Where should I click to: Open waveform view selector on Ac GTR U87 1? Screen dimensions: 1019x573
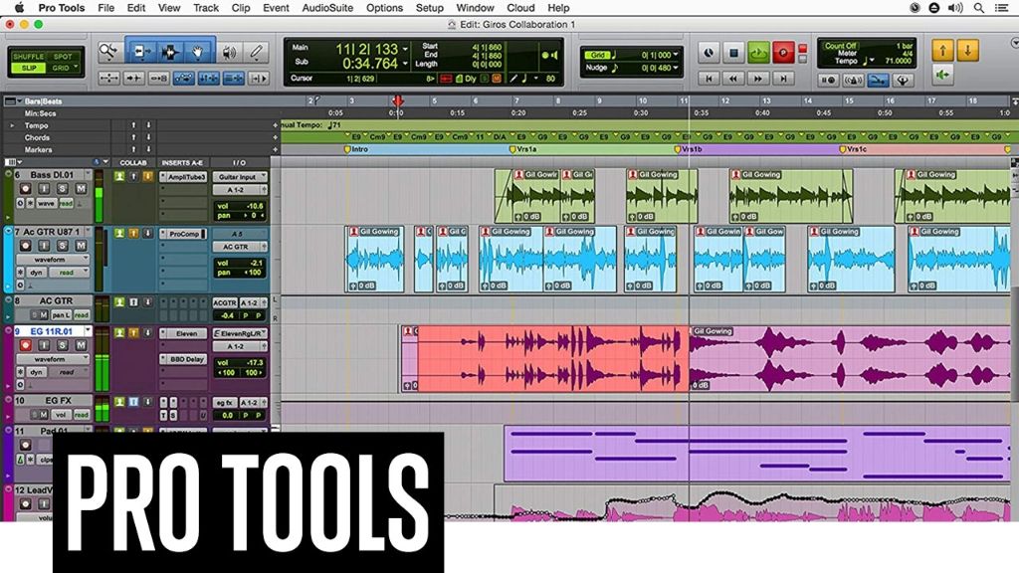pyautogui.click(x=54, y=260)
